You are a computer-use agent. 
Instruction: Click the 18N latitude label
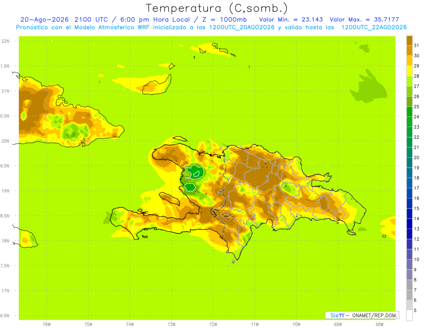click(x=6, y=241)
